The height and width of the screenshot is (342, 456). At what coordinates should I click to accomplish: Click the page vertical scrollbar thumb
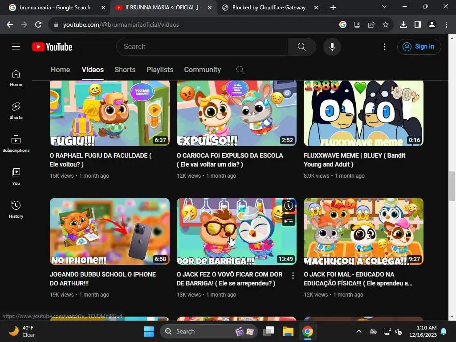pyautogui.click(x=452, y=186)
